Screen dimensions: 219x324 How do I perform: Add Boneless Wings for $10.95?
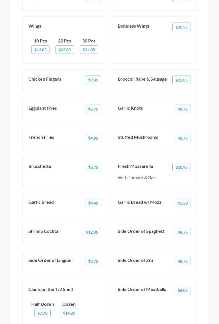click(x=181, y=27)
